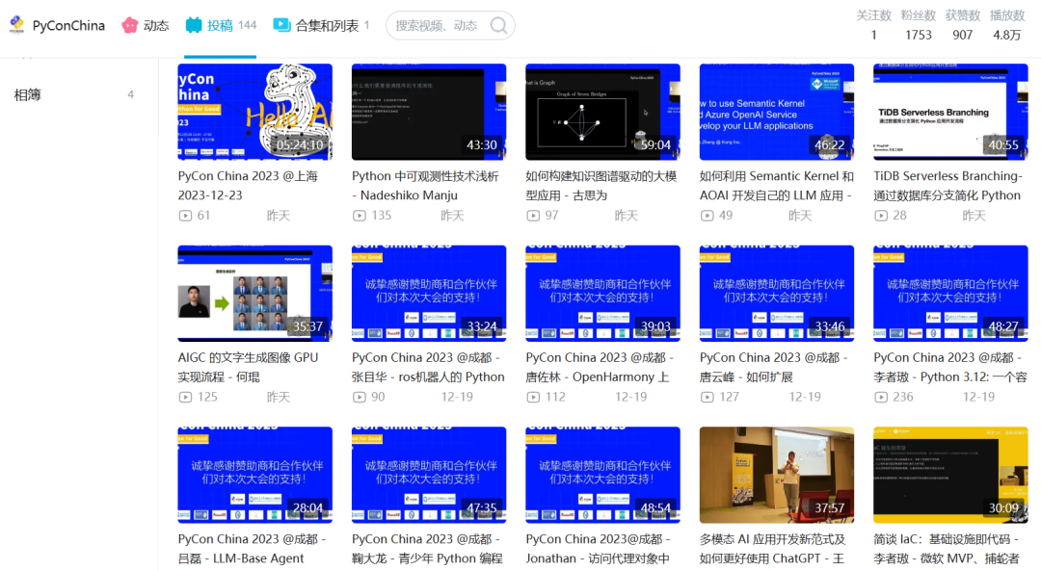
Task: Open title 吕磊 - LLM-Base Agent
Action: tap(253, 549)
